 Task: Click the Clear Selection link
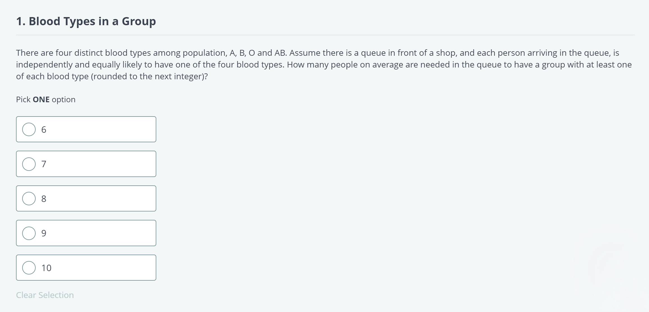pos(45,295)
